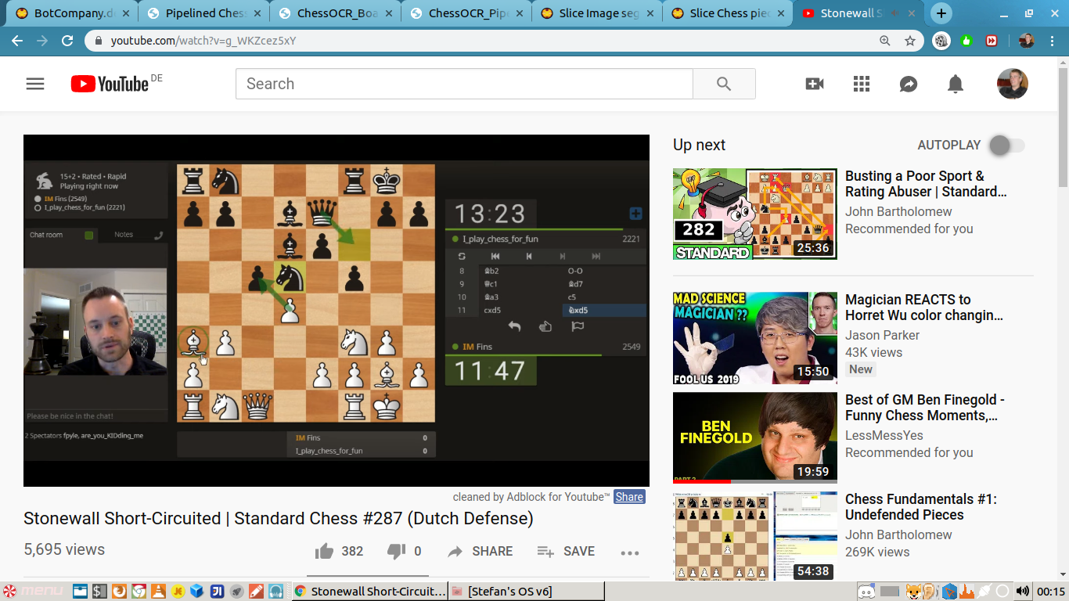The height and width of the screenshot is (601, 1069).
Task: Click the SHARE button under the video
Action: [481, 552]
